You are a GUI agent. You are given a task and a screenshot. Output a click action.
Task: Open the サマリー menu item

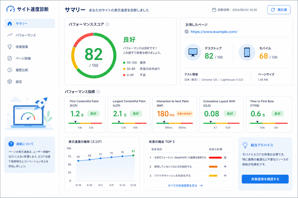click(30, 23)
